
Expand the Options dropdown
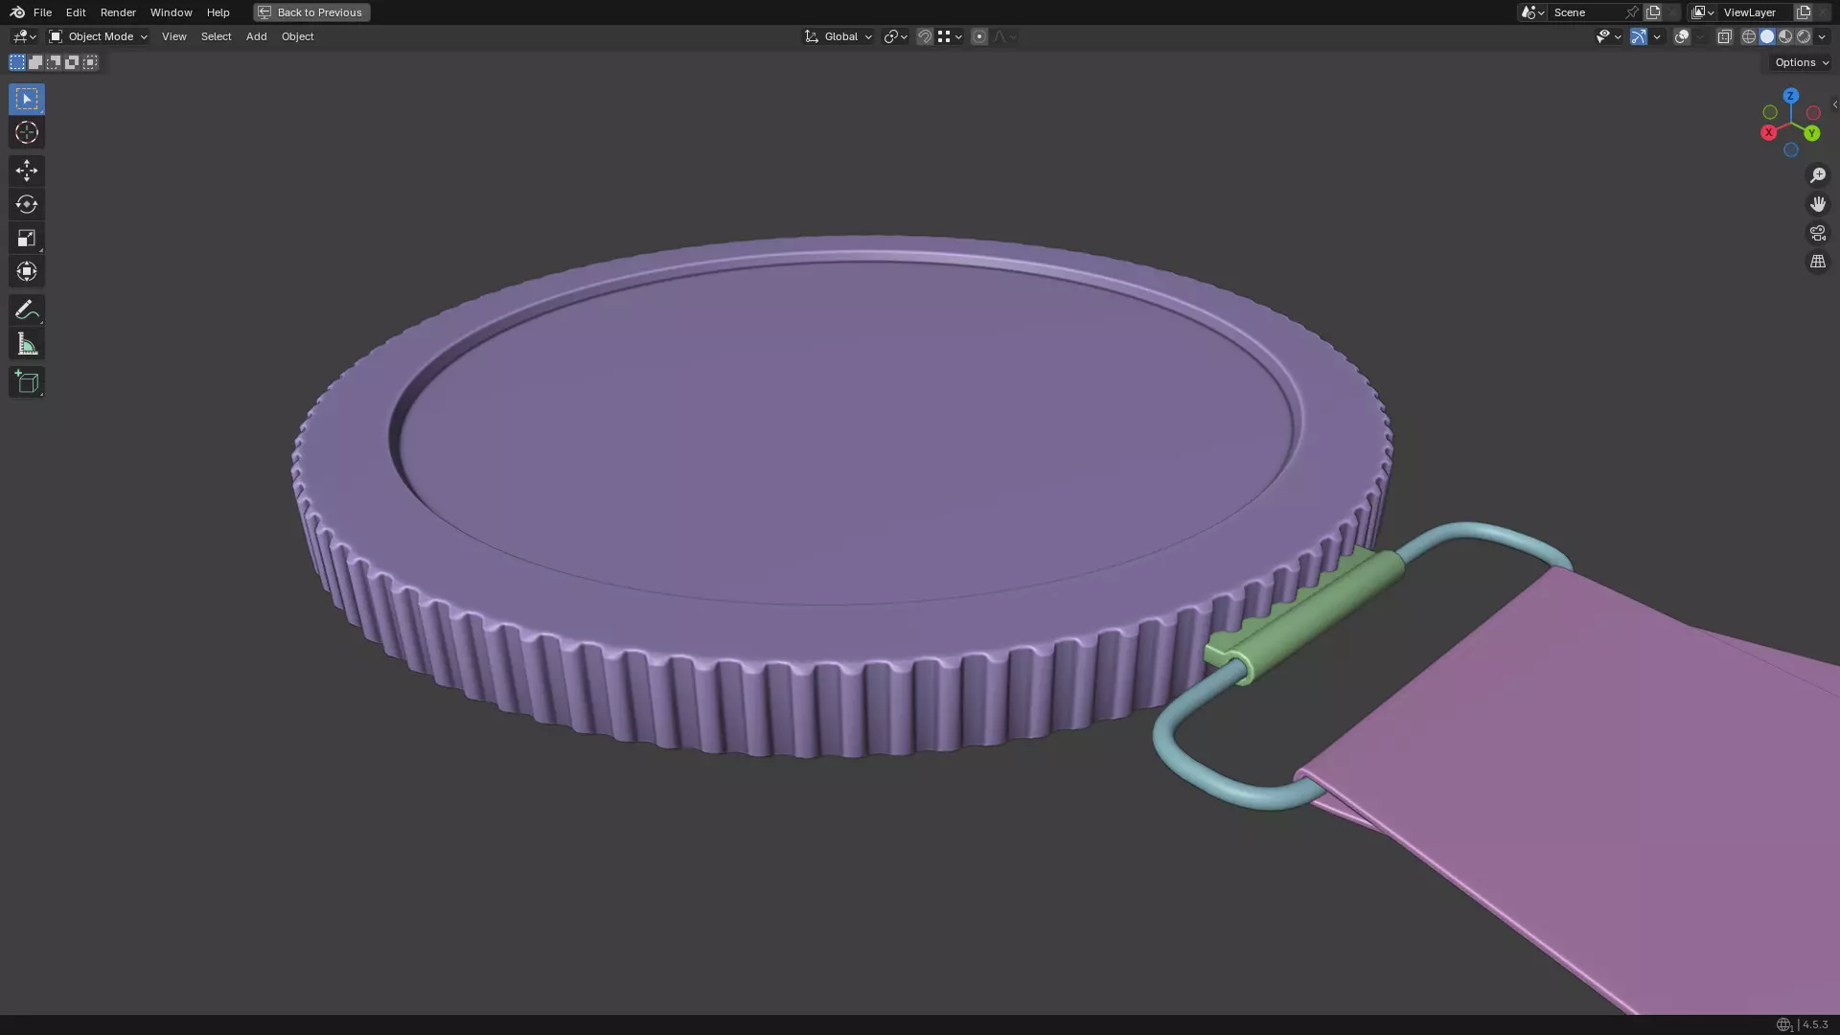[x=1801, y=62]
